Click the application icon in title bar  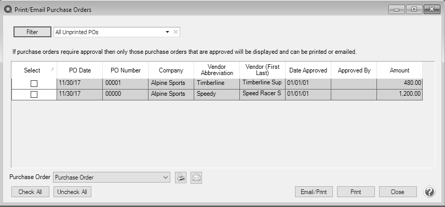click(x=7, y=9)
